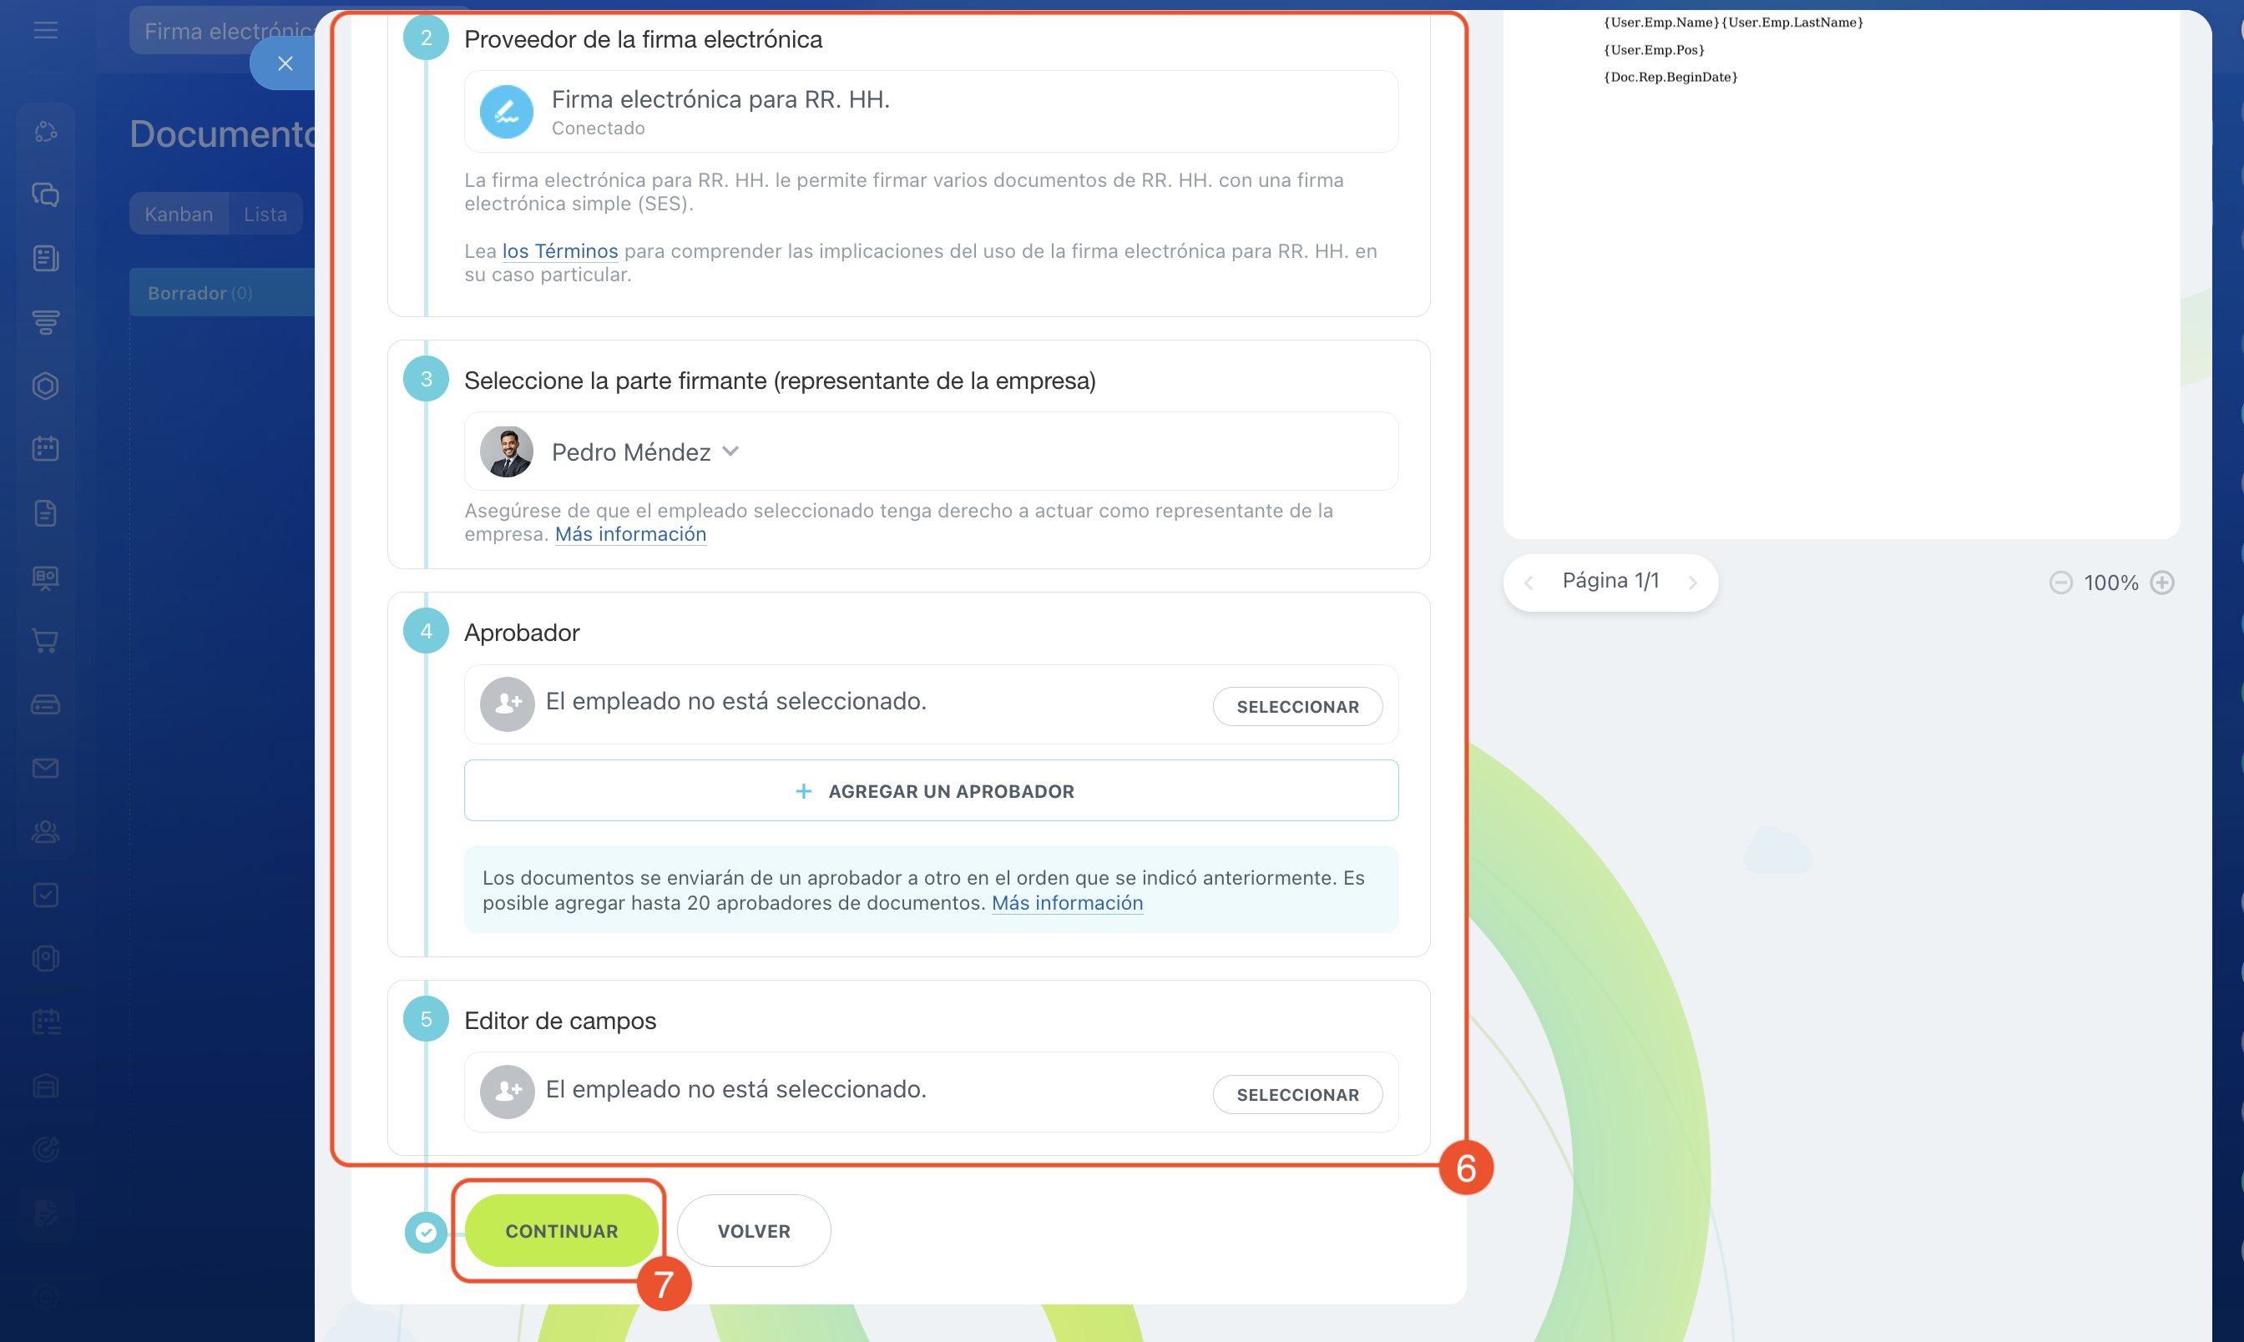Click Seleccionar in Editor de campos

tap(1297, 1094)
